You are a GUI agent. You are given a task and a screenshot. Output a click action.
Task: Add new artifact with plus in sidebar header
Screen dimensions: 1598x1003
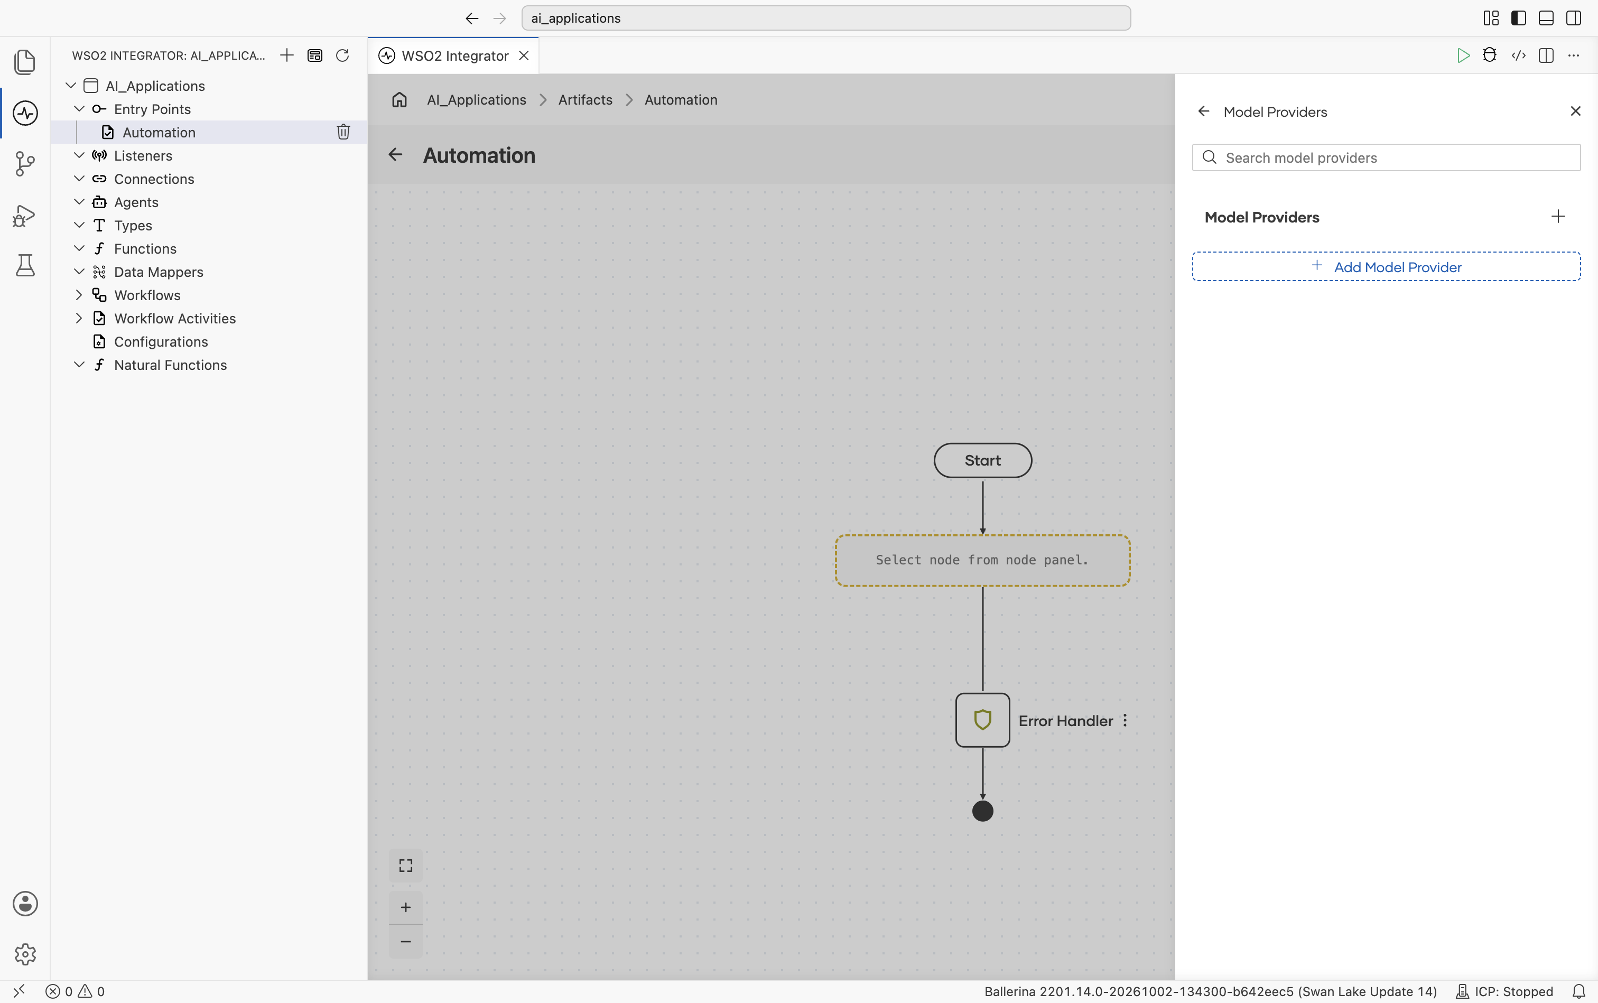click(x=286, y=55)
